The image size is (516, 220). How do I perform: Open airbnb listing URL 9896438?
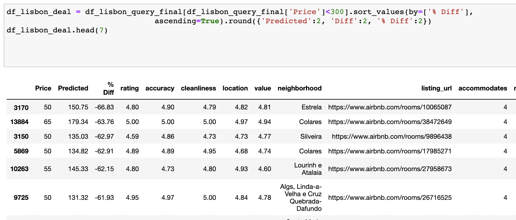coord(392,137)
